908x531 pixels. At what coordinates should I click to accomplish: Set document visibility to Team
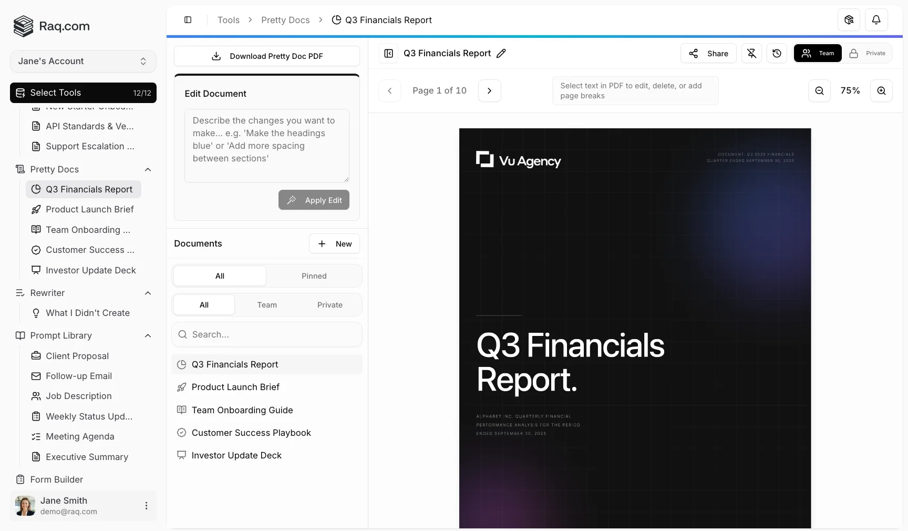pos(818,53)
